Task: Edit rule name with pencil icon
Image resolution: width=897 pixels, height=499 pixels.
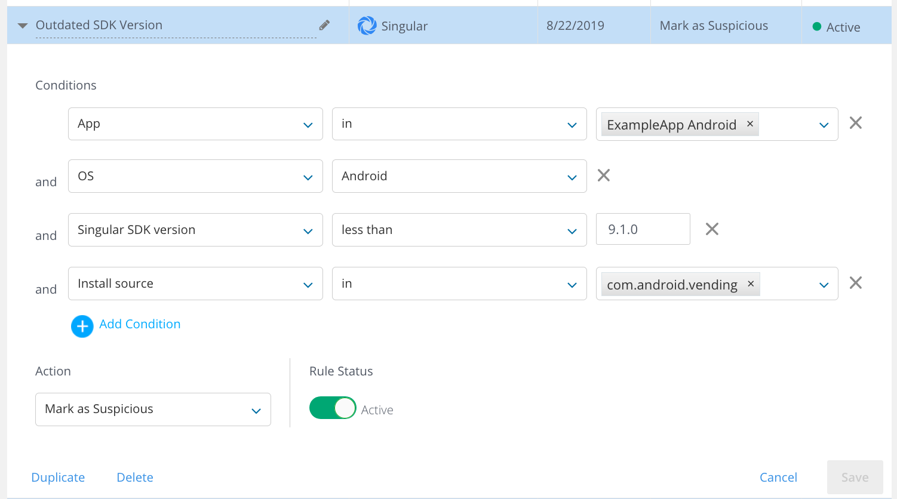Action: pyautogui.click(x=324, y=25)
